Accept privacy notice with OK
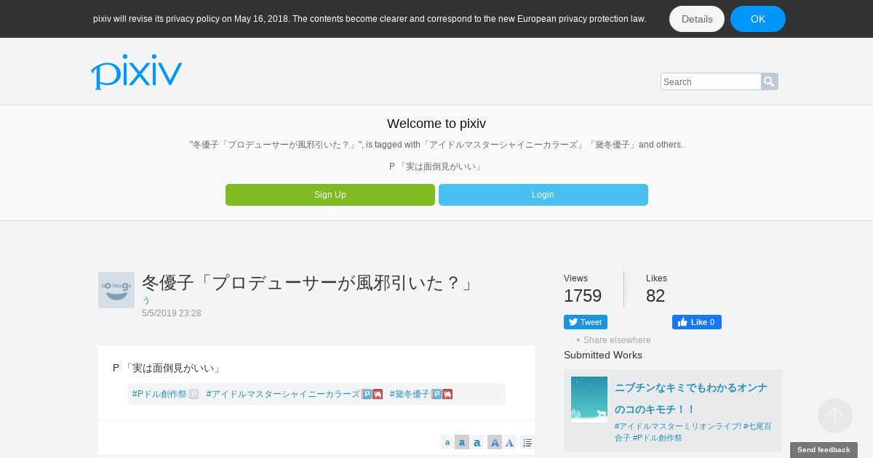Screen dimensions: 873x458 [x=758, y=19]
